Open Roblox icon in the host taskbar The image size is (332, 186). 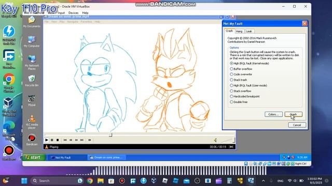(x=165, y=181)
